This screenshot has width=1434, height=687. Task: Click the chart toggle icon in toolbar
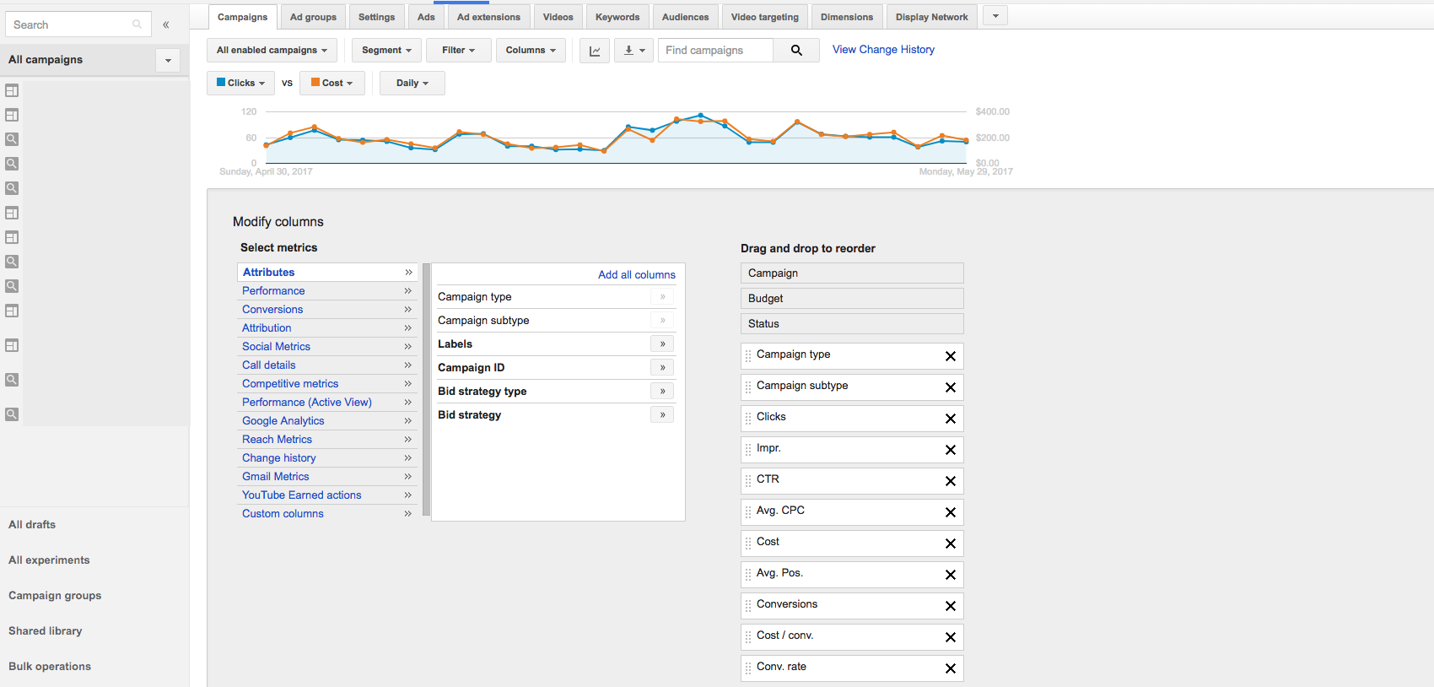(595, 51)
